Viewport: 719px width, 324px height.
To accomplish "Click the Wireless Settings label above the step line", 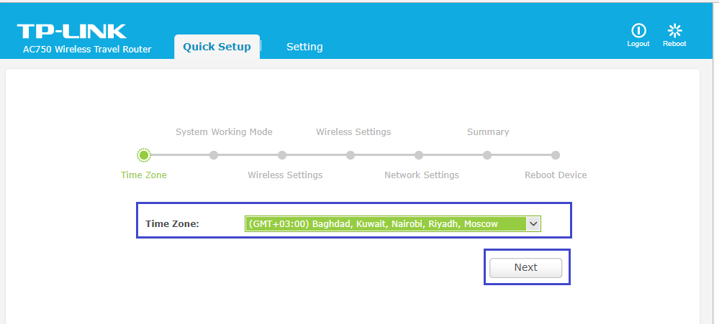I will click(x=353, y=132).
